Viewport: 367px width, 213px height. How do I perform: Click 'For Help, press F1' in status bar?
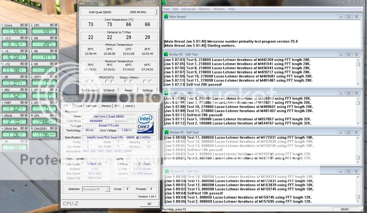[174, 209]
